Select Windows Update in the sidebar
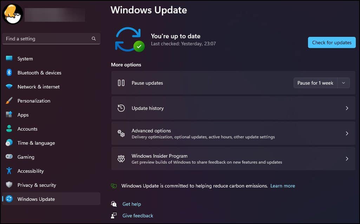Viewport: 360px width, 224px height. click(x=51, y=199)
